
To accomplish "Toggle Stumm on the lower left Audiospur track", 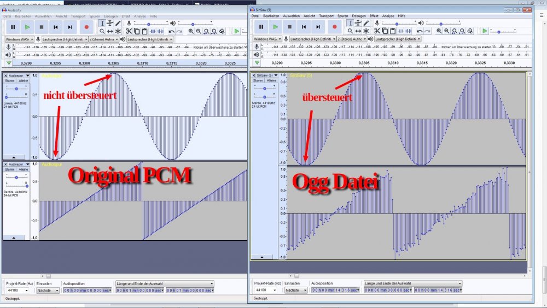I will [x=10, y=170].
